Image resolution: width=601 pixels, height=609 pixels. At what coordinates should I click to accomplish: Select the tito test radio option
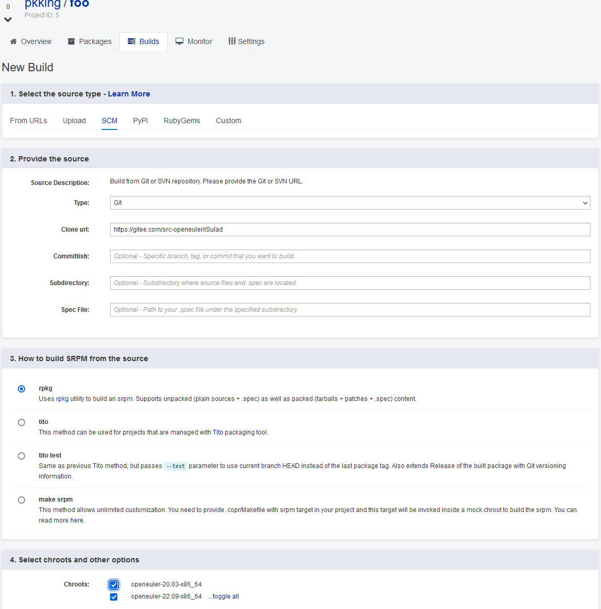tap(21, 456)
